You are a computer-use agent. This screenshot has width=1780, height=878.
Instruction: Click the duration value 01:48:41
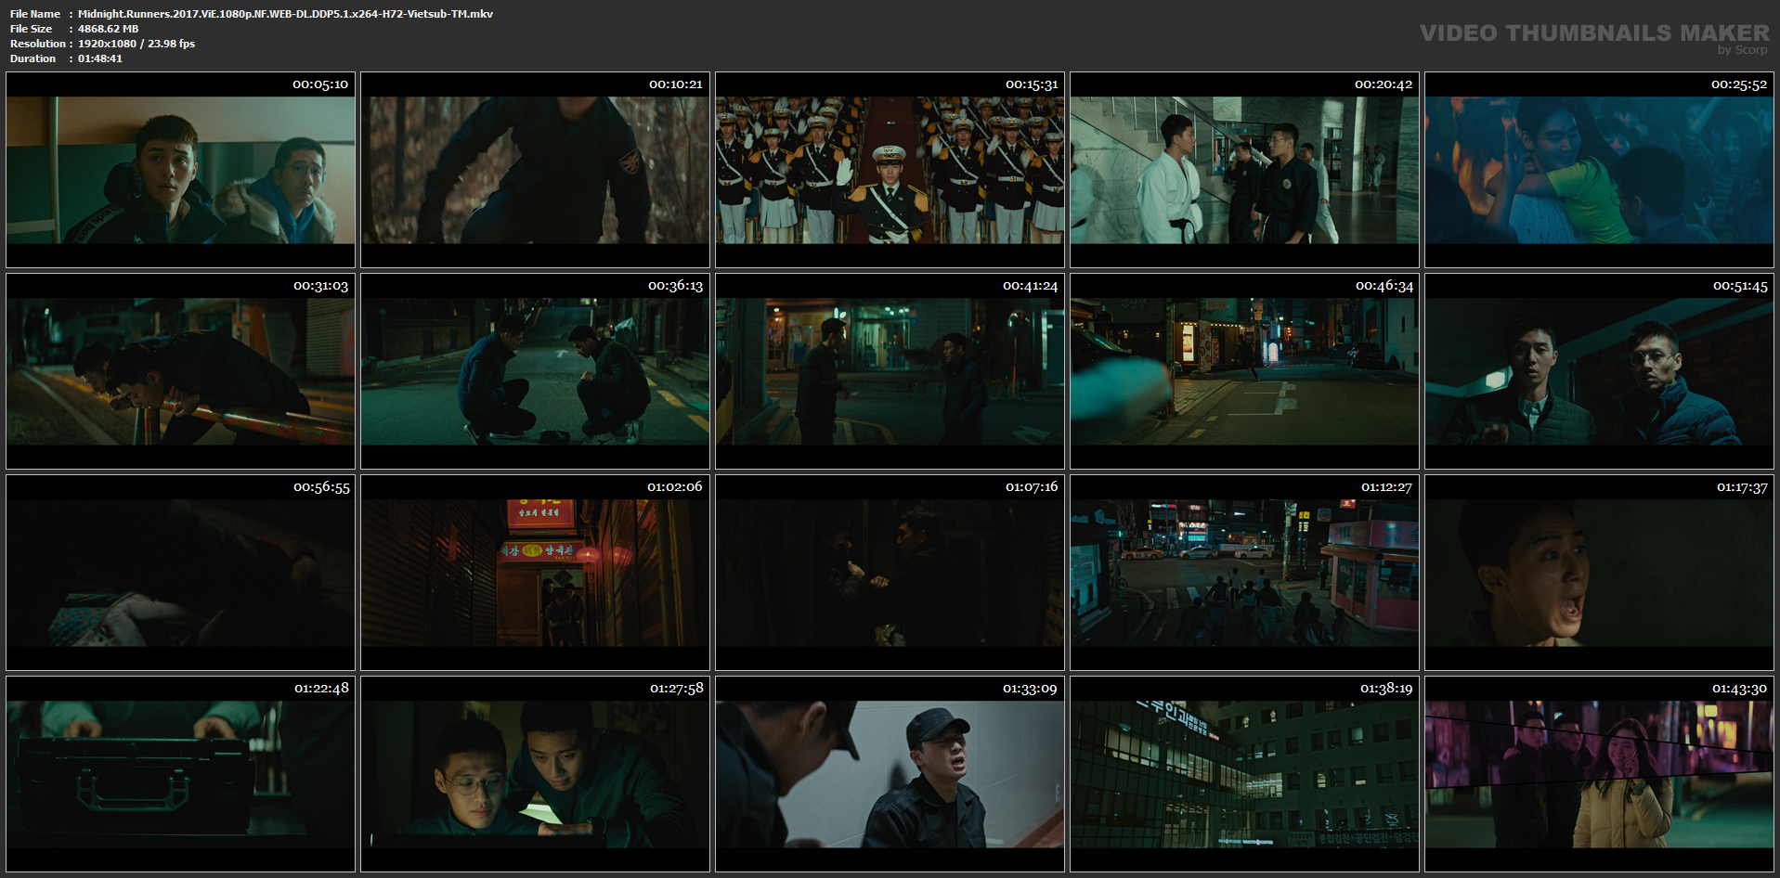(x=100, y=58)
